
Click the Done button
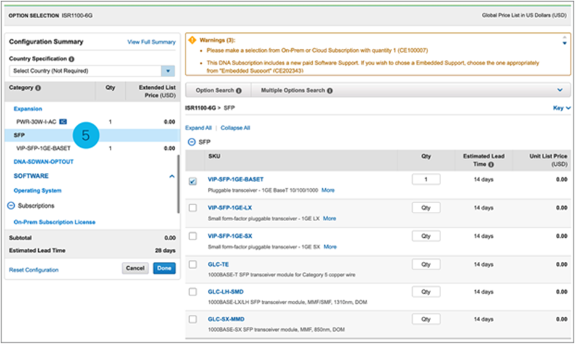[x=164, y=268]
